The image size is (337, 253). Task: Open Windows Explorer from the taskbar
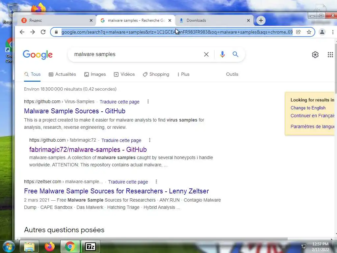[x=29, y=246]
